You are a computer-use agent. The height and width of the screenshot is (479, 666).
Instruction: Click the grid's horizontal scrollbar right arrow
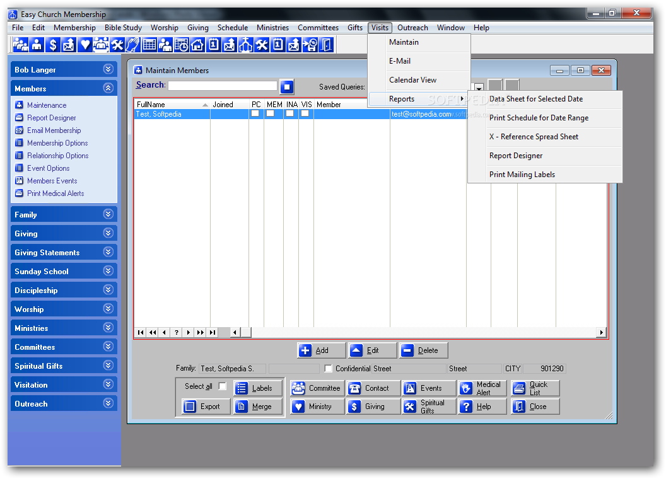point(601,333)
